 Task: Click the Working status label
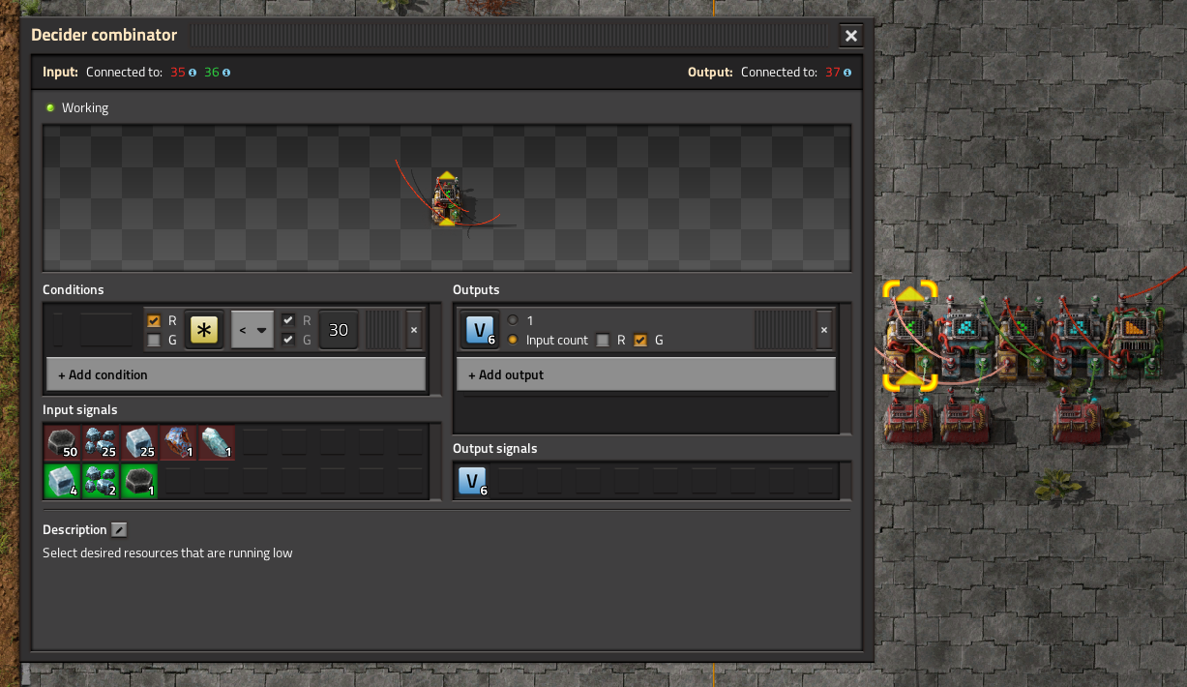pyautogui.click(x=85, y=108)
